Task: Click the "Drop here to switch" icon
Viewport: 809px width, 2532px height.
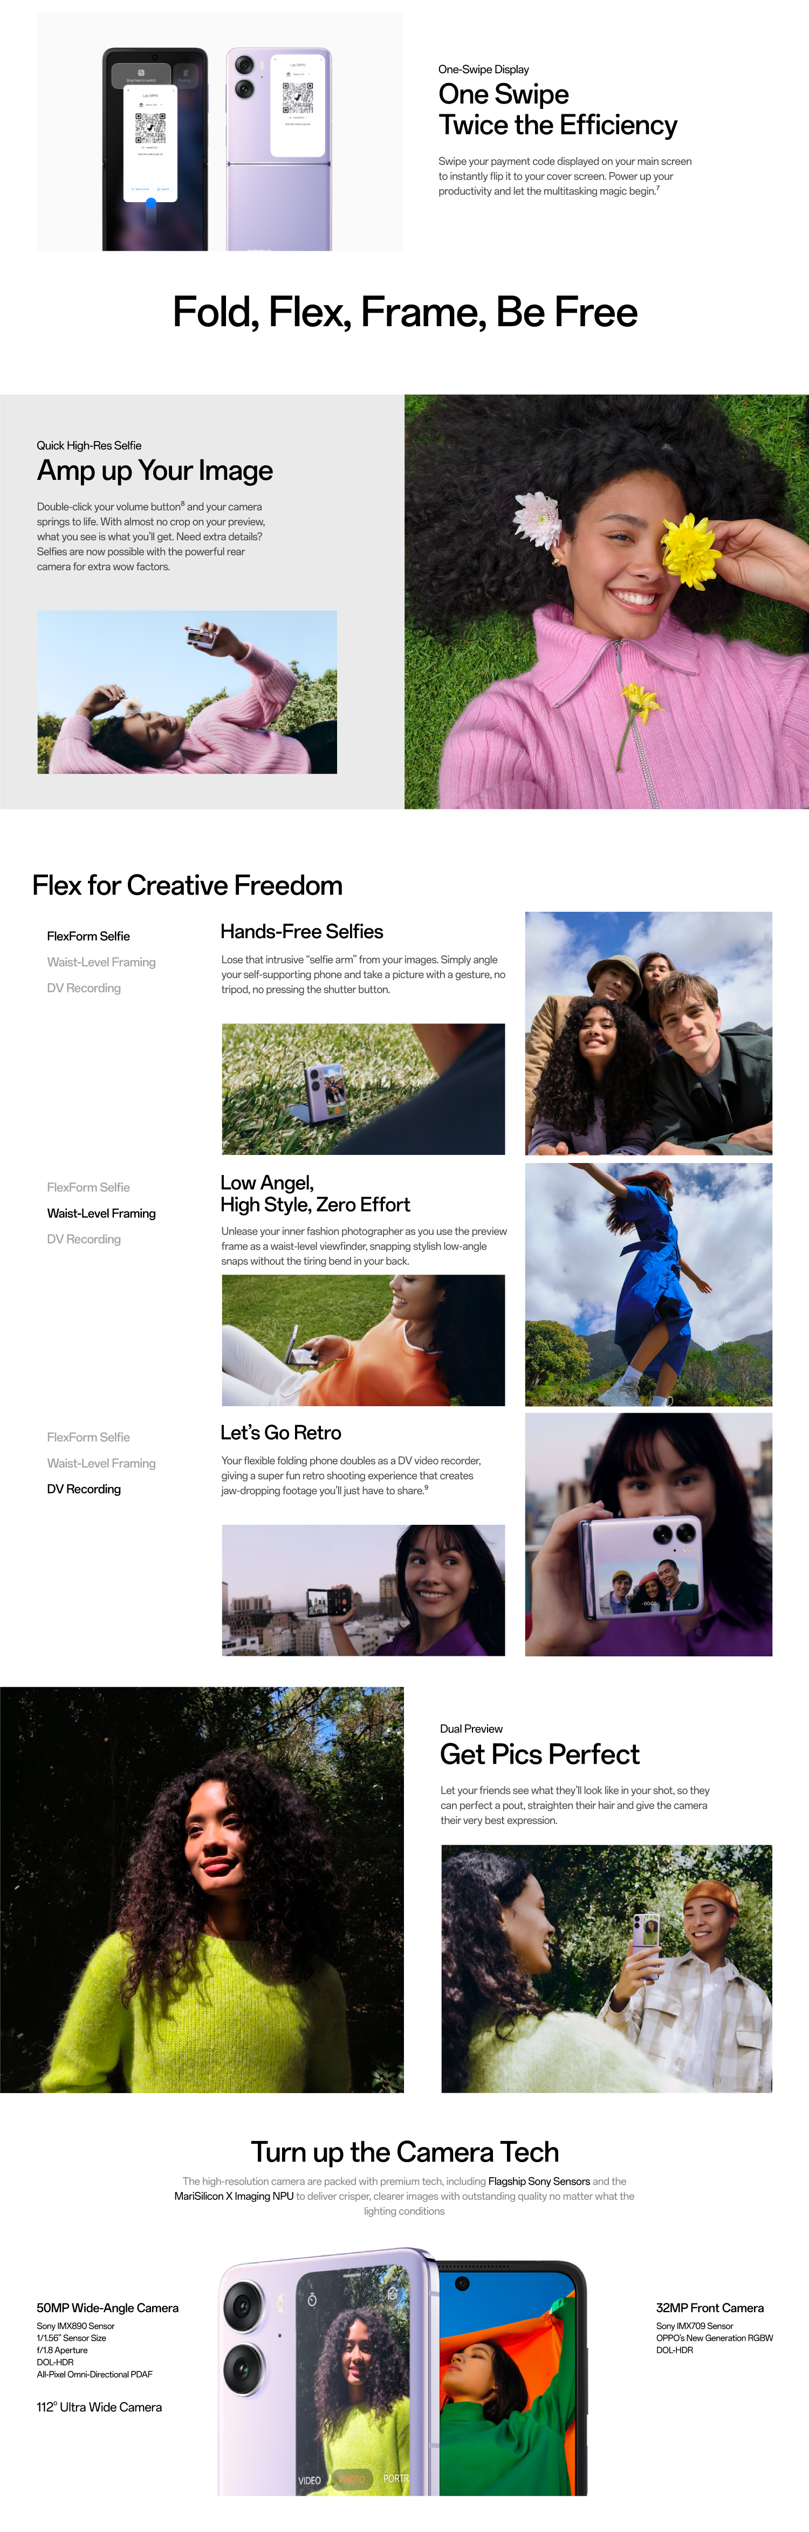Action: tap(141, 73)
